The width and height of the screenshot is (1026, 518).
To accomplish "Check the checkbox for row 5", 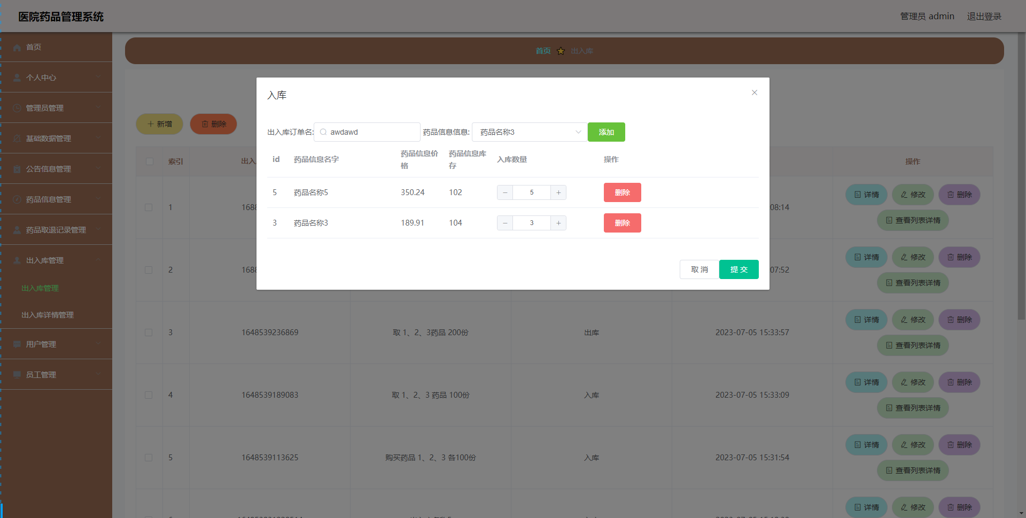I will pyautogui.click(x=149, y=458).
